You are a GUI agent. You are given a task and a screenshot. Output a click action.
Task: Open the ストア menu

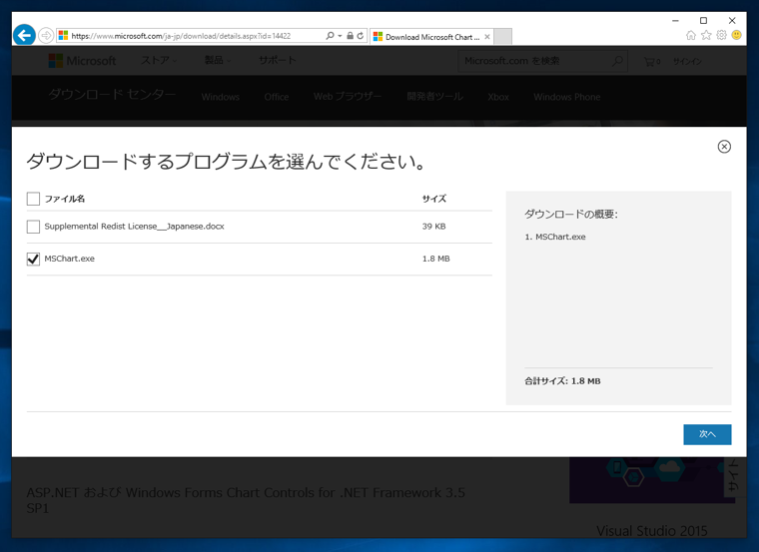click(x=159, y=61)
